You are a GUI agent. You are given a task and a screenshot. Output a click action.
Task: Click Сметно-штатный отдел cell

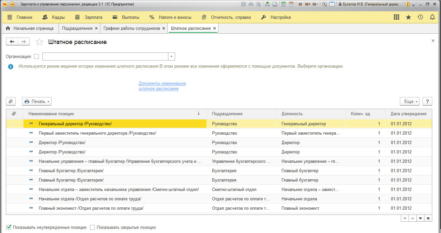pos(242,189)
